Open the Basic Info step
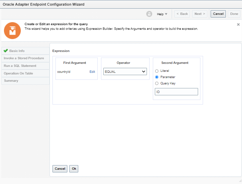The height and width of the screenshot is (184, 242). 17,51
